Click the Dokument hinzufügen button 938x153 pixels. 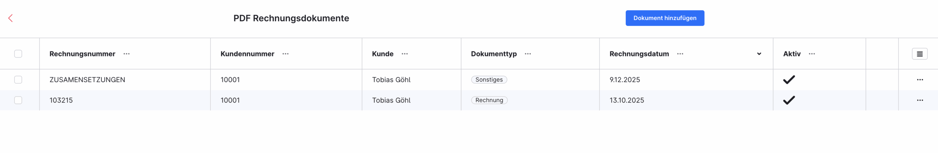[665, 18]
